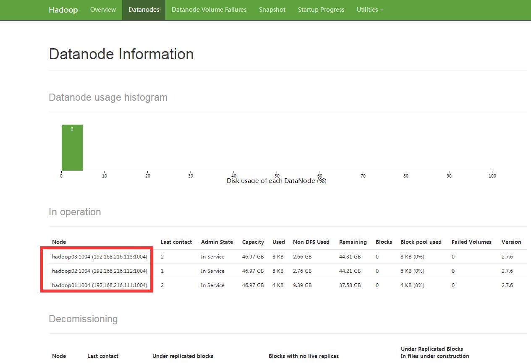Select the Datanodes tab
The height and width of the screenshot is (363, 531).
click(144, 10)
